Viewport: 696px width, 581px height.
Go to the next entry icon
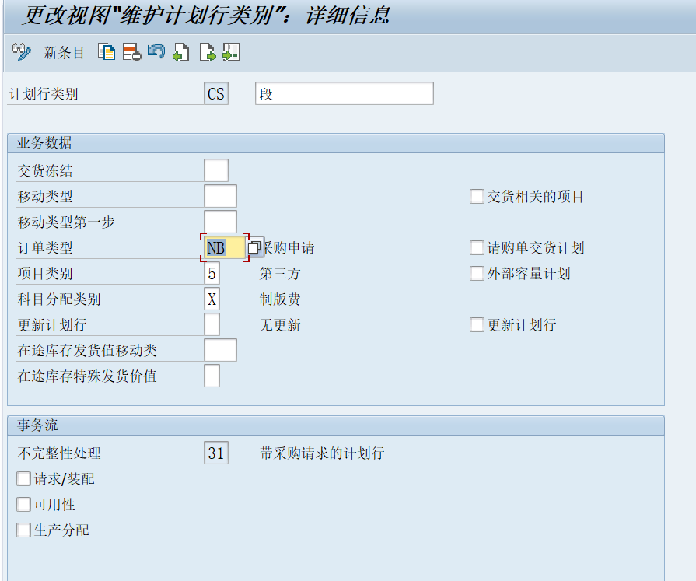pyautogui.click(x=208, y=52)
